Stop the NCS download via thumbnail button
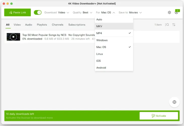The image size is (184, 126). click(13, 37)
